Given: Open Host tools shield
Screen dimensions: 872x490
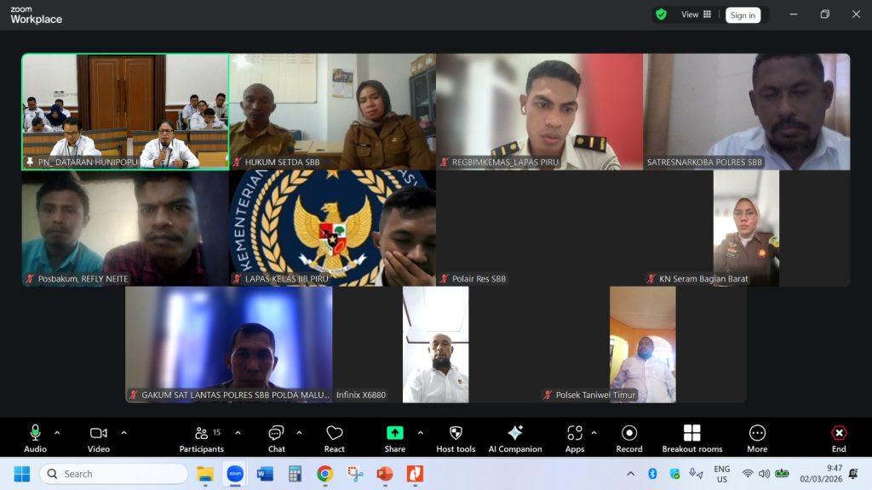Looking at the screenshot, I should tap(456, 437).
